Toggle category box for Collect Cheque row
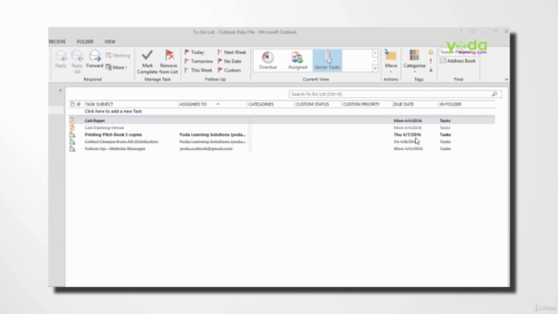The width and height of the screenshot is (558, 314). pyautogui.click(x=250, y=141)
